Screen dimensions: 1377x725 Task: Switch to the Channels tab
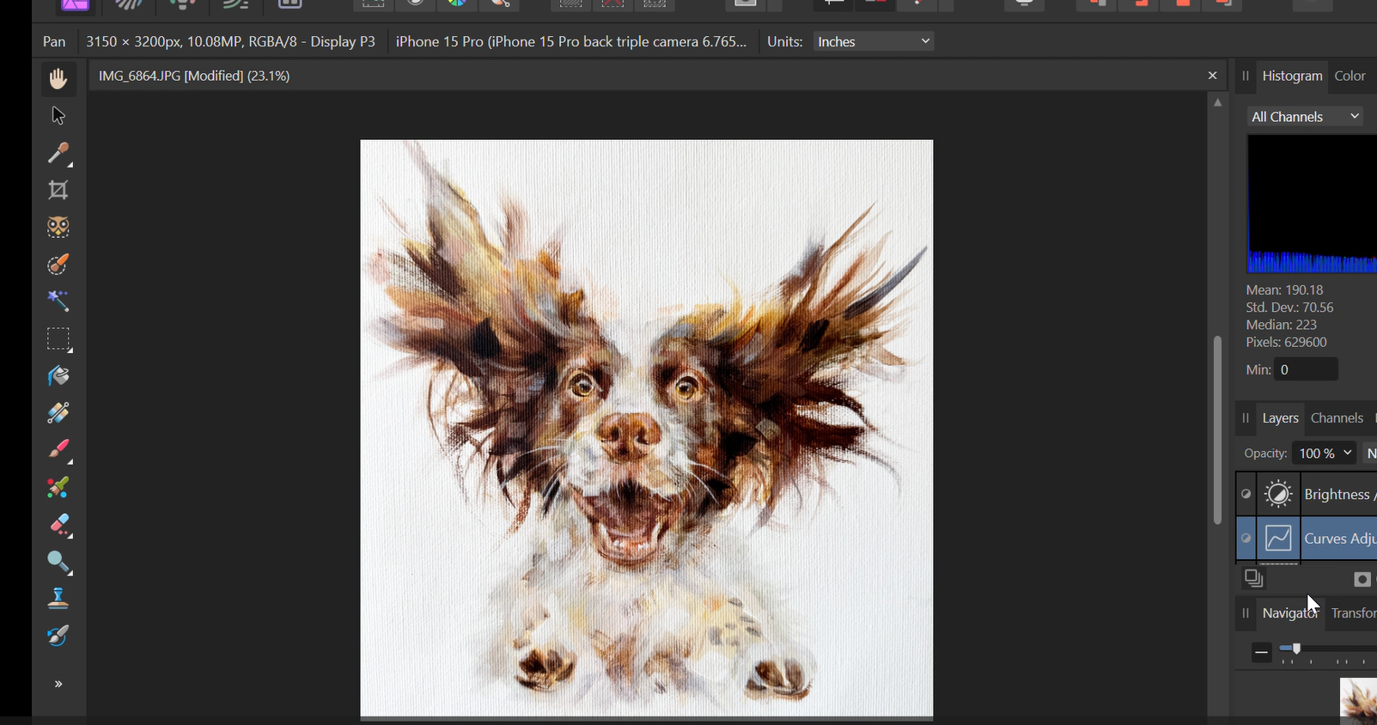(x=1337, y=418)
